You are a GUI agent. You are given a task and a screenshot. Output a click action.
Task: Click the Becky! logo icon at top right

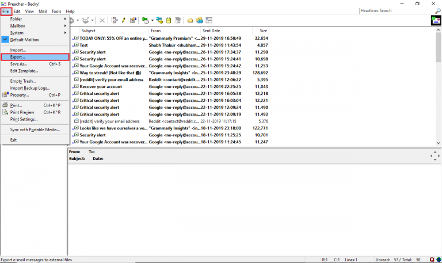click(x=436, y=20)
